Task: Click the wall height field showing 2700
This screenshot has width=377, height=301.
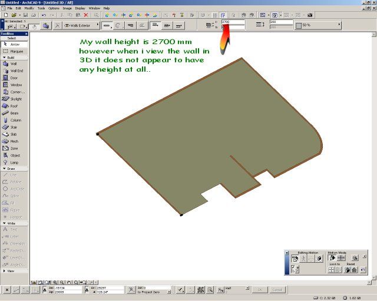Action: pyautogui.click(x=233, y=22)
